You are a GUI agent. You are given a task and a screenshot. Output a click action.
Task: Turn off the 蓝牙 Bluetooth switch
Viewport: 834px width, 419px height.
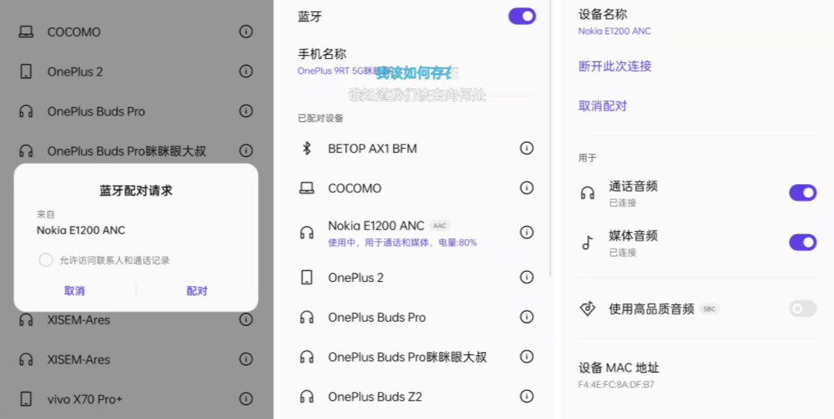[x=522, y=16]
